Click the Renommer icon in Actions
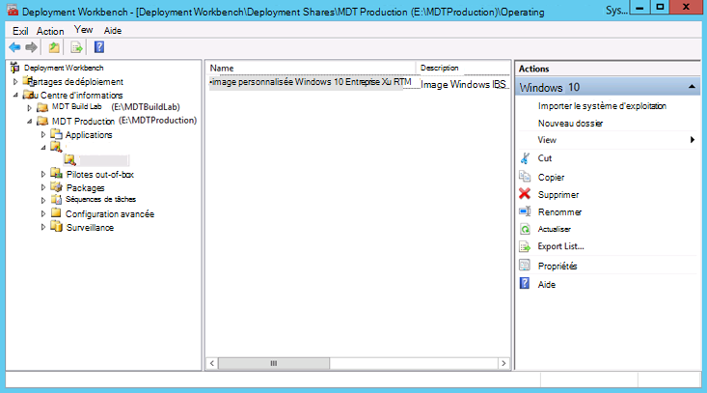The height and width of the screenshot is (393, 707). point(525,211)
